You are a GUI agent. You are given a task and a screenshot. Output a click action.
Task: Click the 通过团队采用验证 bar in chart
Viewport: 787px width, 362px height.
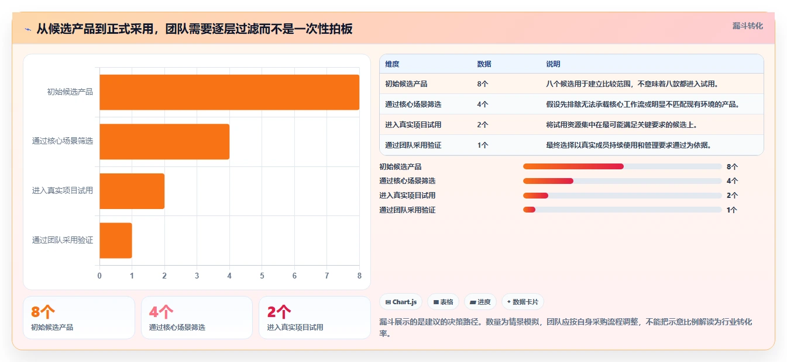coord(116,240)
